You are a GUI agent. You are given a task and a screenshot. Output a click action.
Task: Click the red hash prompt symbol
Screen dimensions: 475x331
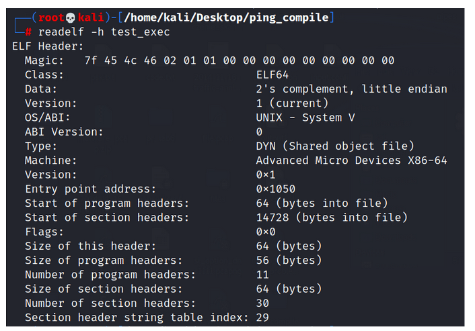point(28,32)
